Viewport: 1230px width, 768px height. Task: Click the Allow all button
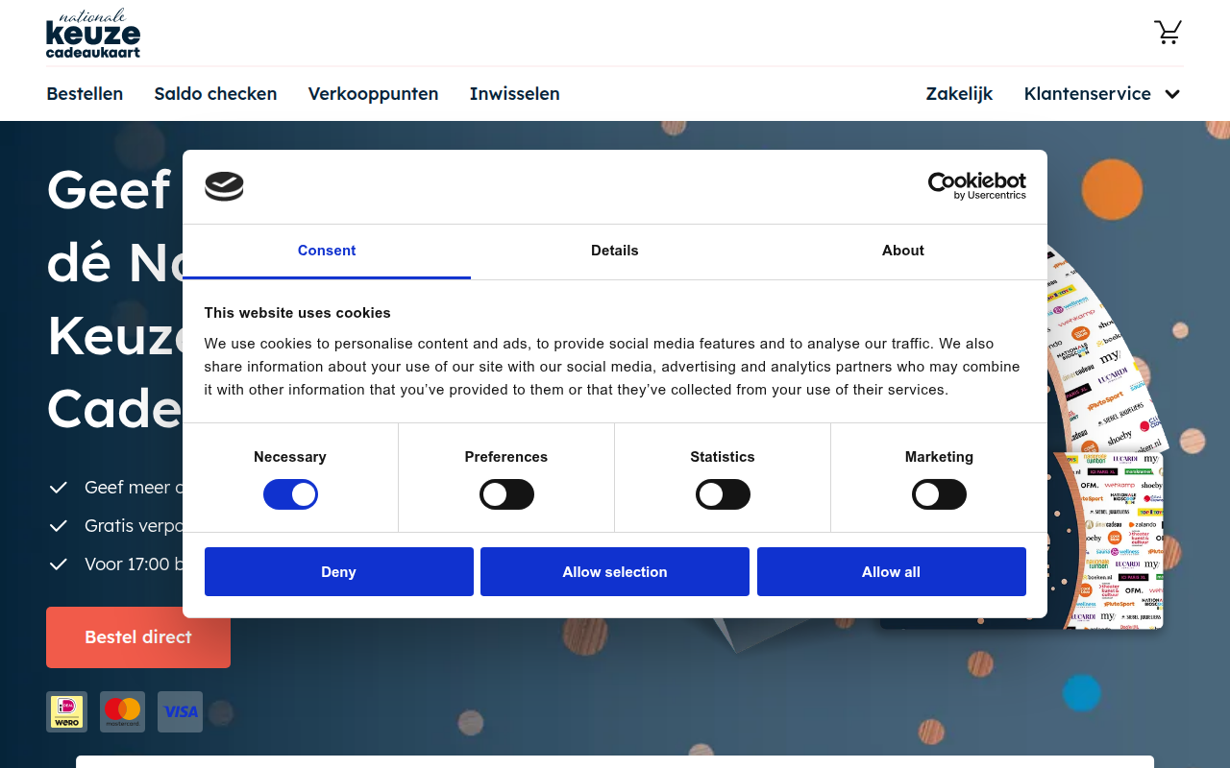pos(891,571)
